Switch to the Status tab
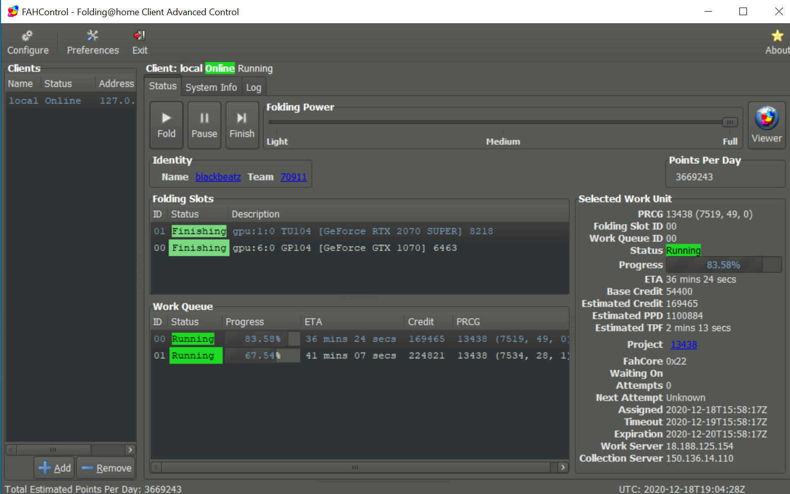790x494 pixels. pos(162,86)
